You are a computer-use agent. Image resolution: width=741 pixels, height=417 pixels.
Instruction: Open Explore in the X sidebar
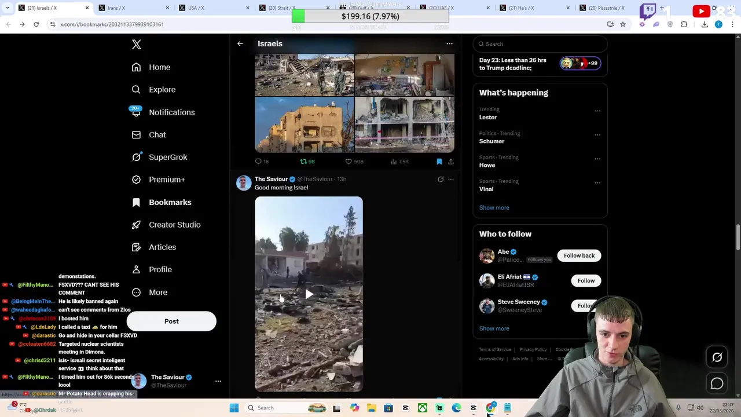153,90
